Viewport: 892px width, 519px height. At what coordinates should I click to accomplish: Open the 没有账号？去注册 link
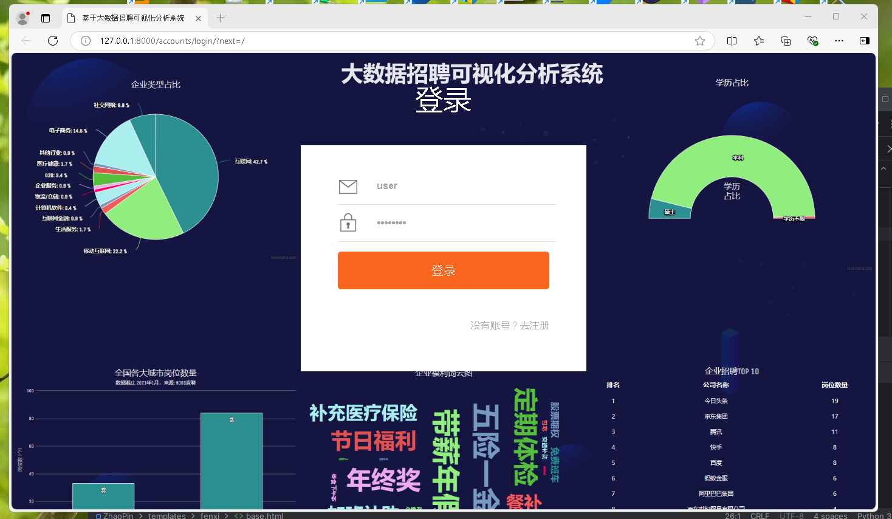point(510,326)
